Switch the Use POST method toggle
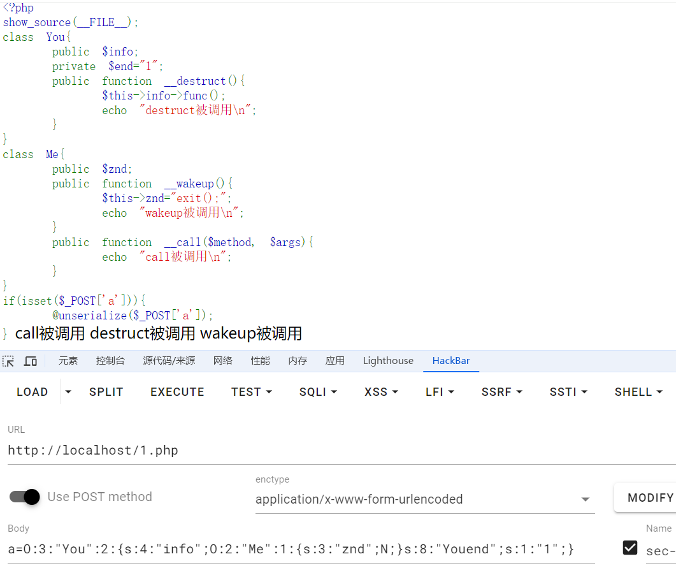This screenshot has width=676, height=568. (x=25, y=497)
